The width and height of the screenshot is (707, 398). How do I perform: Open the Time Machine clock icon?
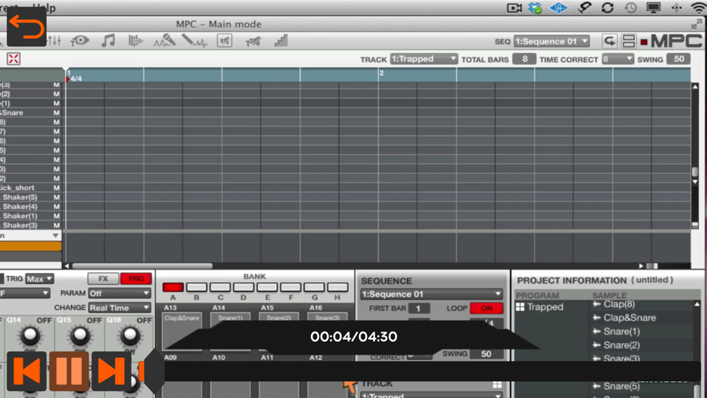pos(631,8)
